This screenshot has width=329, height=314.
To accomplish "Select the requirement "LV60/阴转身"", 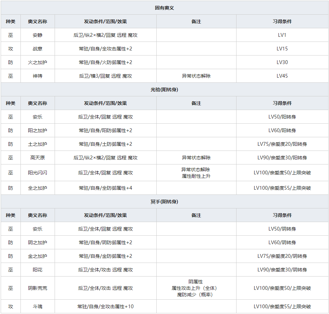I will 282,242.
